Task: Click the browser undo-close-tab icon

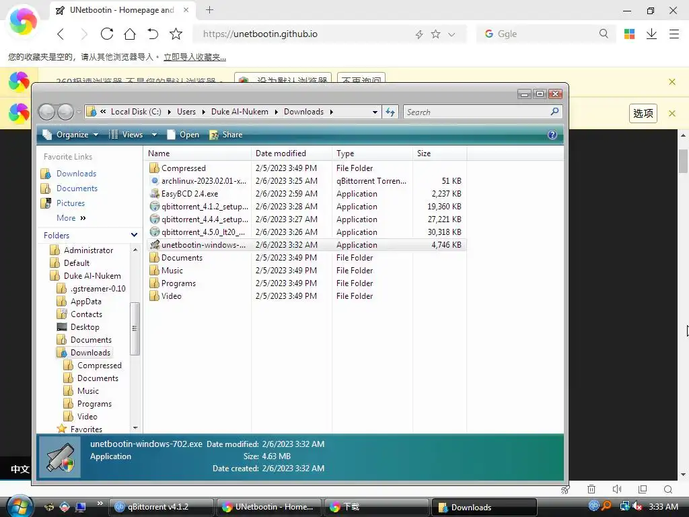Action: pyautogui.click(x=153, y=34)
